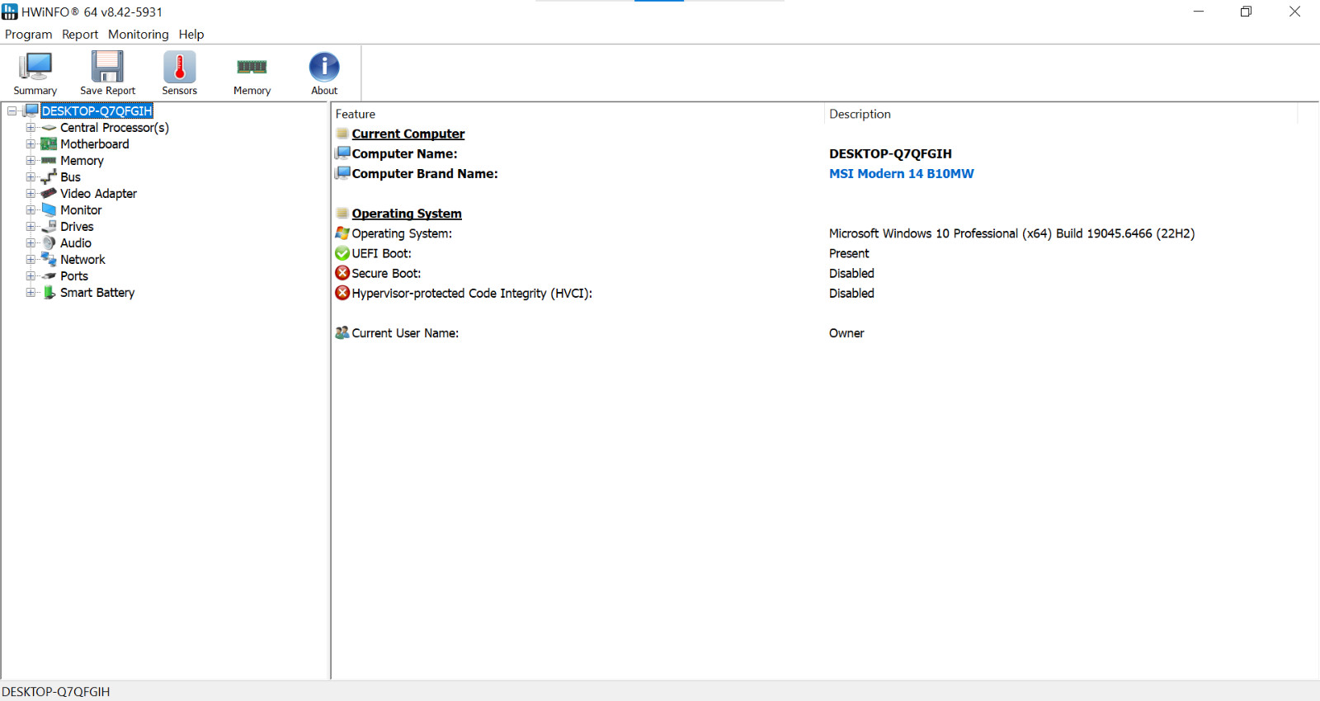The image size is (1320, 701).
Task: Open the Program menu
Action: [28, 35]
